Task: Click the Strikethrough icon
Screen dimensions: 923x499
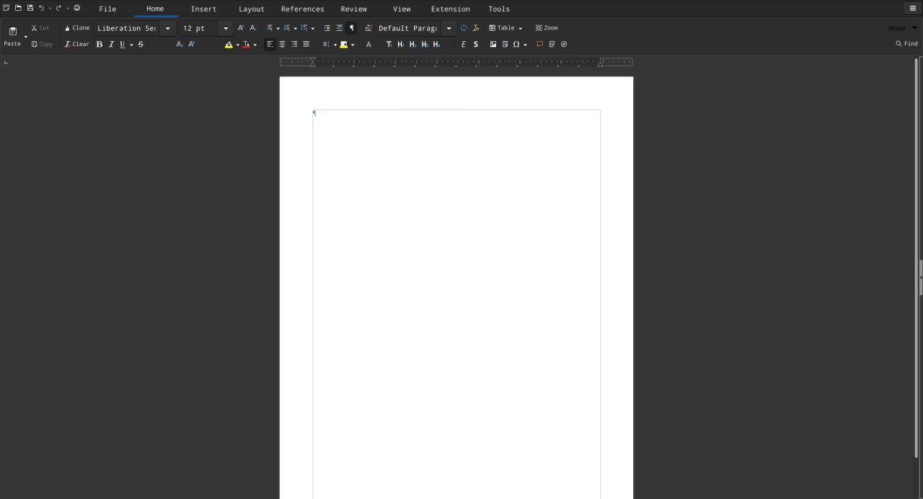Action: coord(141,45)
